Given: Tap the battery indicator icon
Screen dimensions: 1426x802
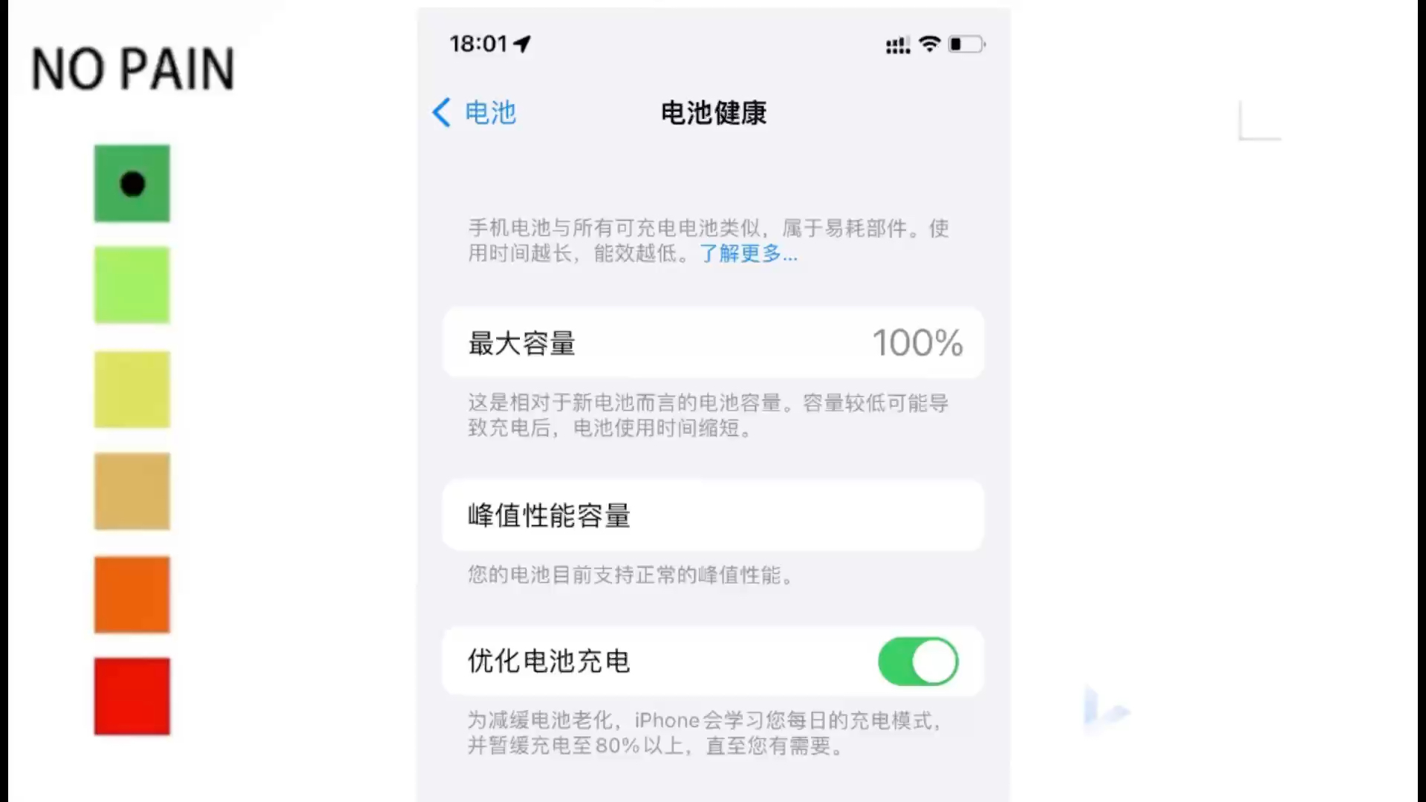Looking at the screenshot, I should pos(964,43).
